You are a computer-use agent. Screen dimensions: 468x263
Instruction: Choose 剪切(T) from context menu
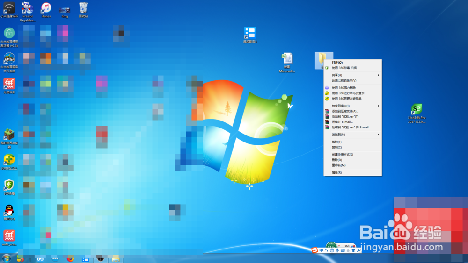(x=353, y=142)
